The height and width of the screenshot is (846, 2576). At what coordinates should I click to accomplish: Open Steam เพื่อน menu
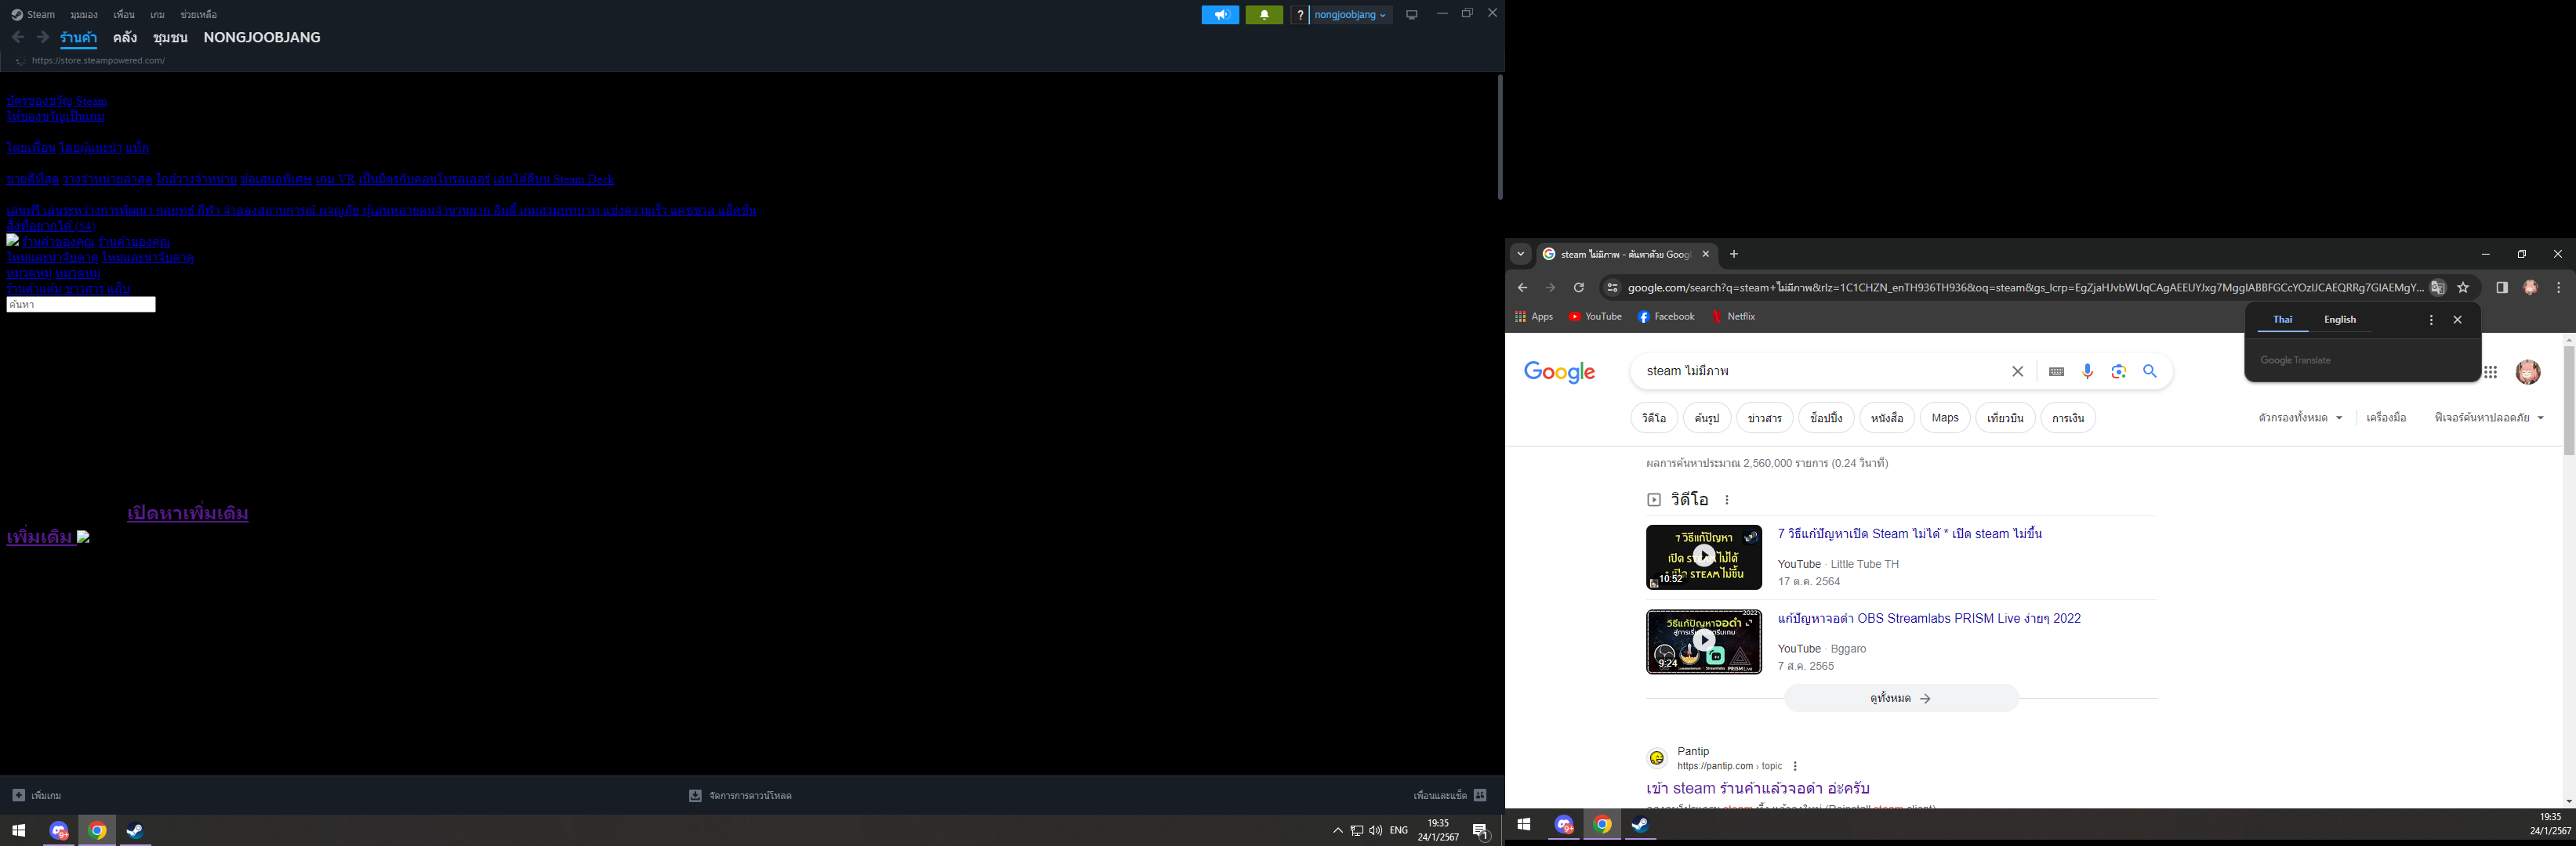click(124, 15)
